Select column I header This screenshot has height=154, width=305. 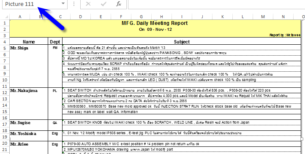(182, 17)
